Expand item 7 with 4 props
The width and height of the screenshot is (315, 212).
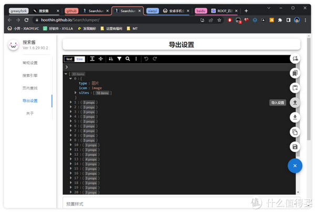[71, 130]
